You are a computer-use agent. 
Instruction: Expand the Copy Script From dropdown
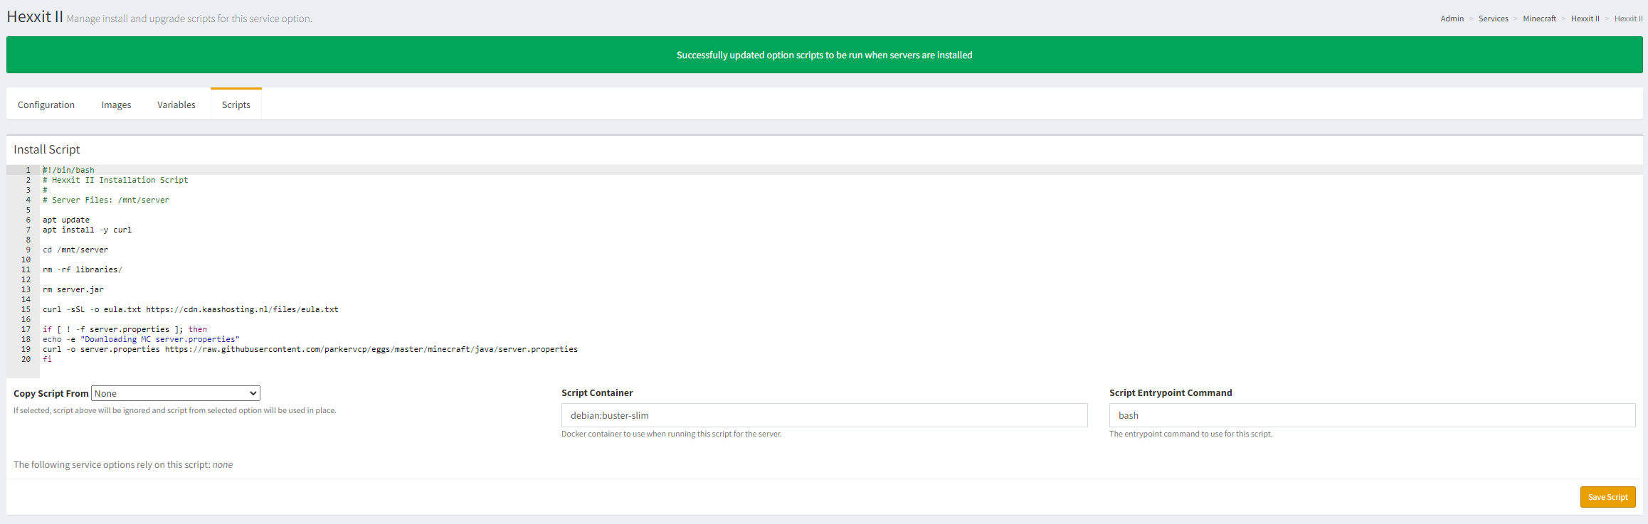point(176,393)
